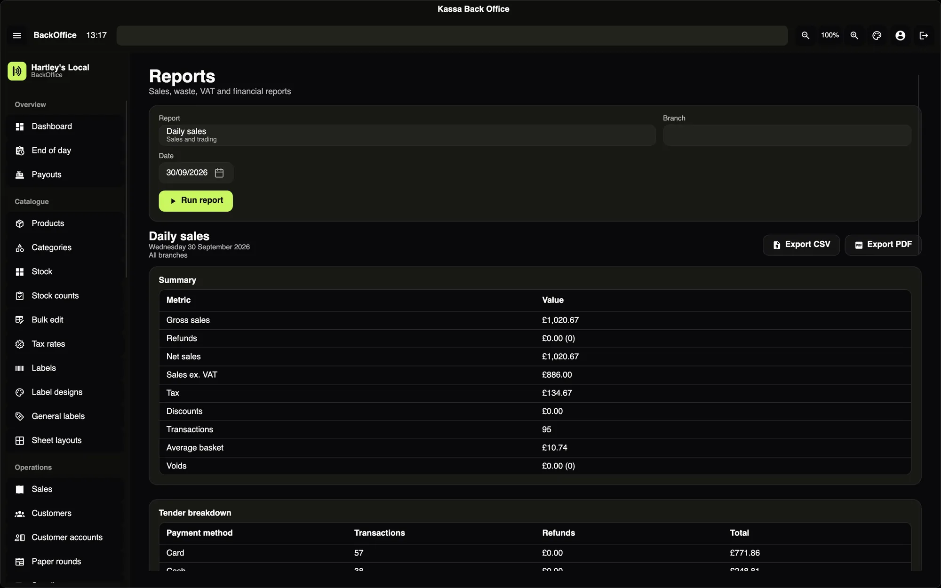Image resolution: width=941 pixels, height=588 pixels.
Task: Open Customer accounts page
Action: 65,538
